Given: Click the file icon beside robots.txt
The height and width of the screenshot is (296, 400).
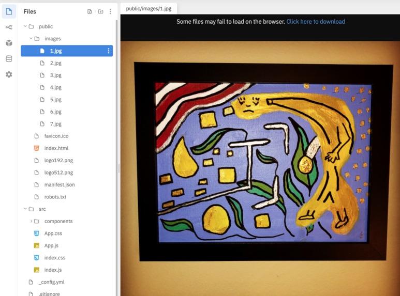Looking at the screenshot, I should tap(36, 197).
